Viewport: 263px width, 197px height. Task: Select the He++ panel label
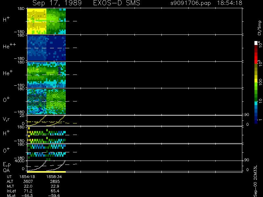tap(10, 46)
